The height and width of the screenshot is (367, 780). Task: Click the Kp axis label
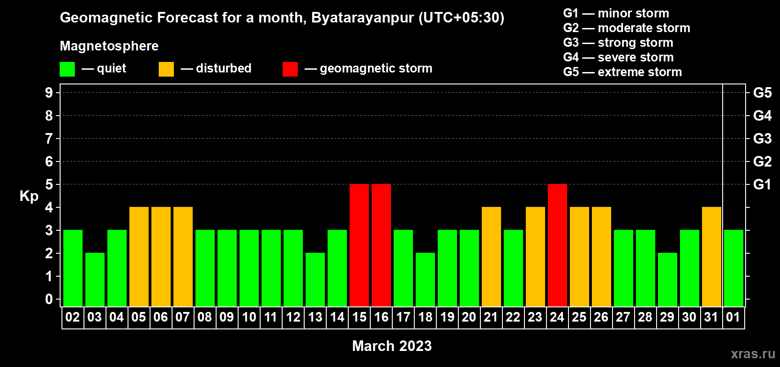click(x=29, y=196)
